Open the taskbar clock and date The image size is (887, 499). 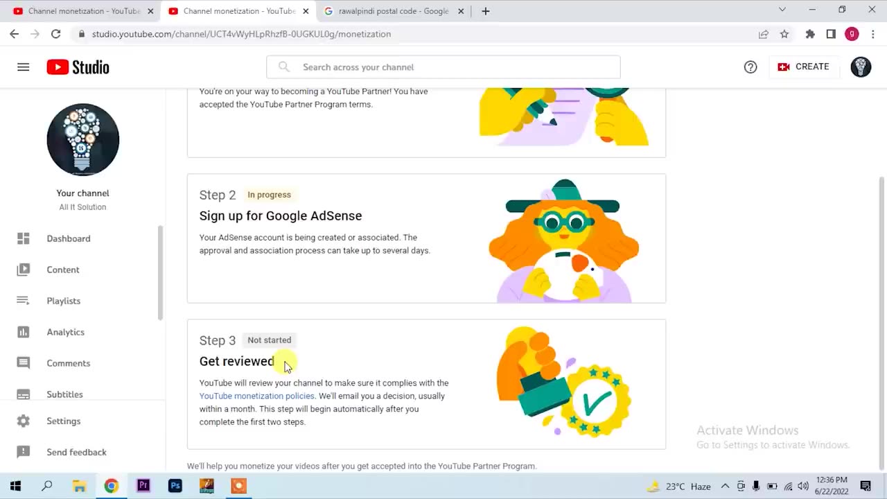[832, 486]
